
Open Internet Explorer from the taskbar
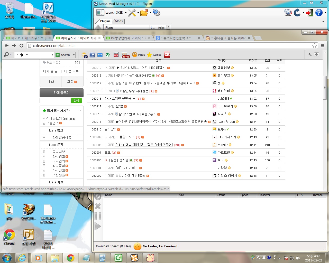coord(23,258)
